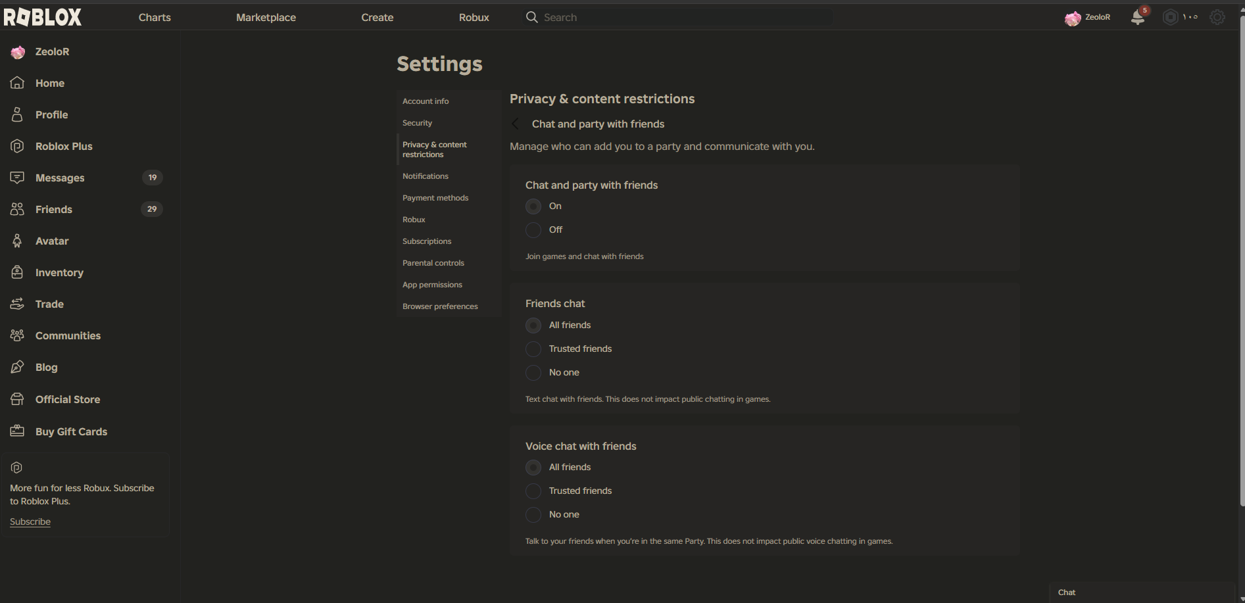Click the Buy Gift Cards icon

(x=18, y=431)
